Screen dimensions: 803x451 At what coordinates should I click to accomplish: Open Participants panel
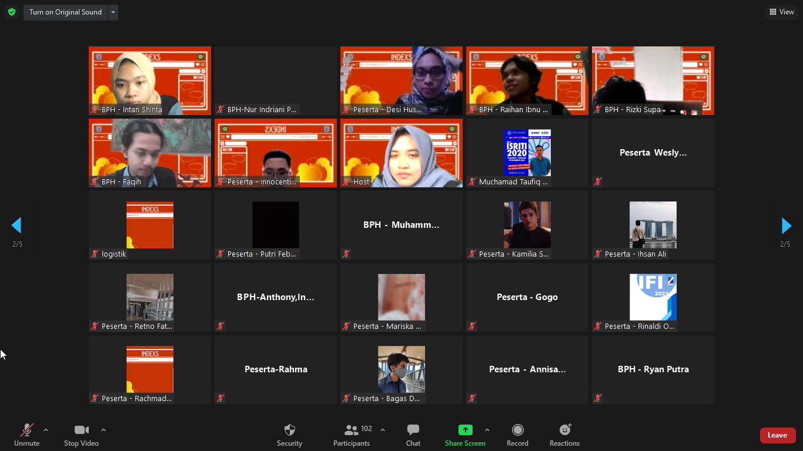coord(352,435)
